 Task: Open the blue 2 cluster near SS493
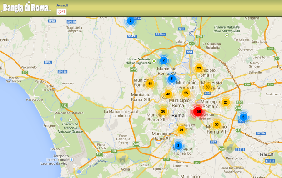(131, 20)
